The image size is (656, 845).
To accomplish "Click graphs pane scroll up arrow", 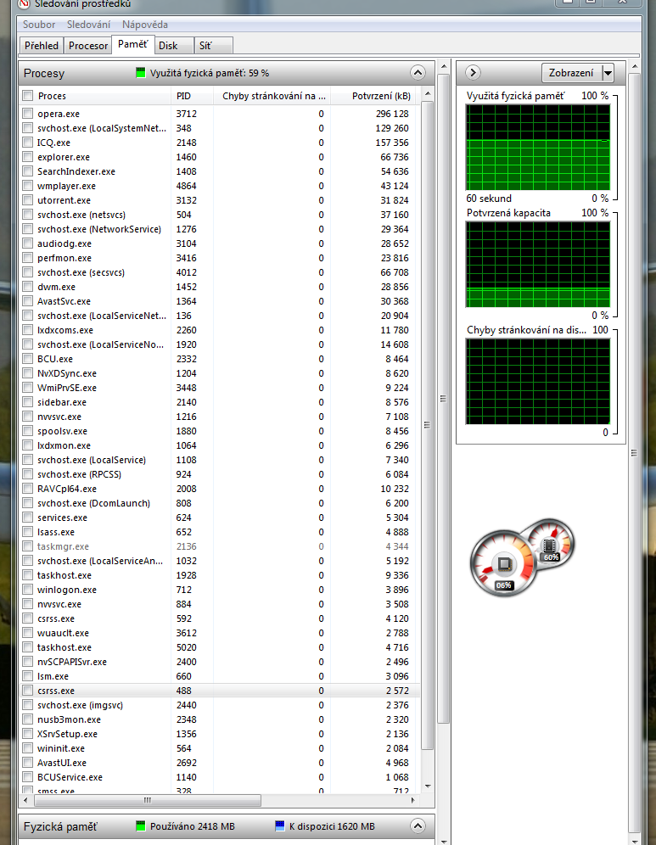I will coord(635,66).
